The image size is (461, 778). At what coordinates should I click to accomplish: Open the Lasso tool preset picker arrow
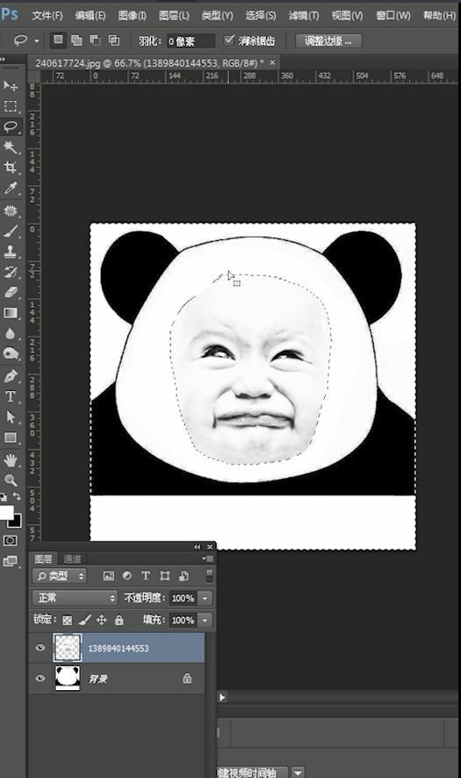37,40
